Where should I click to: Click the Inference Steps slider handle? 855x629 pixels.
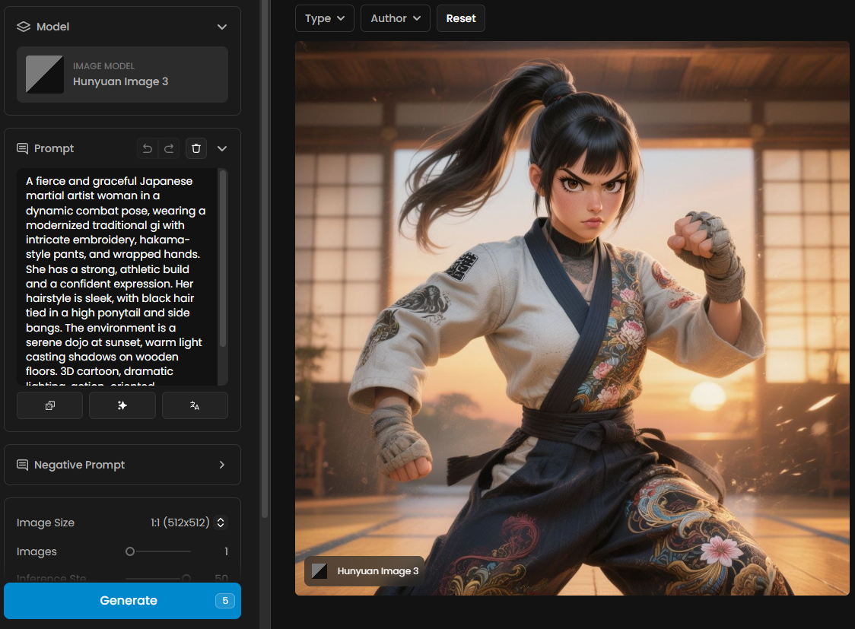(x=186, y=579)
